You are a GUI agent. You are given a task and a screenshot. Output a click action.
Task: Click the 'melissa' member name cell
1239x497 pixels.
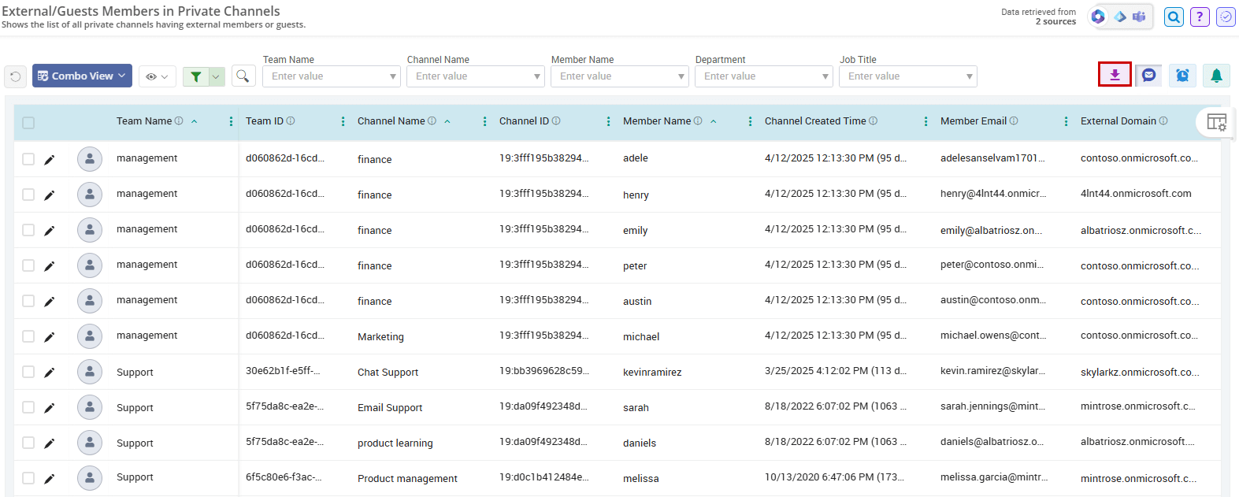click(641, 479)
